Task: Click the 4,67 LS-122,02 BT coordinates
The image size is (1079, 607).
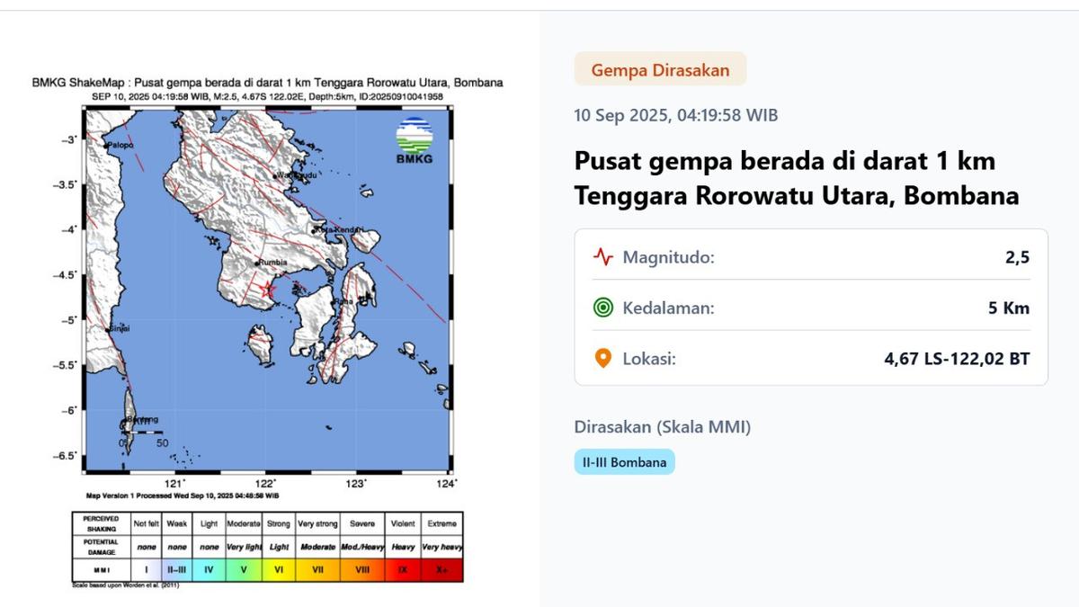Action: pos(957,359)
